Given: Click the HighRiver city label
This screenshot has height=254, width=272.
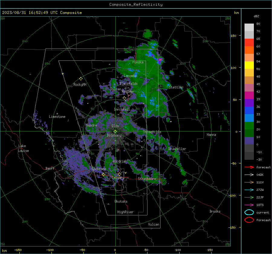Looking at the screenshot, I should 125,212.
